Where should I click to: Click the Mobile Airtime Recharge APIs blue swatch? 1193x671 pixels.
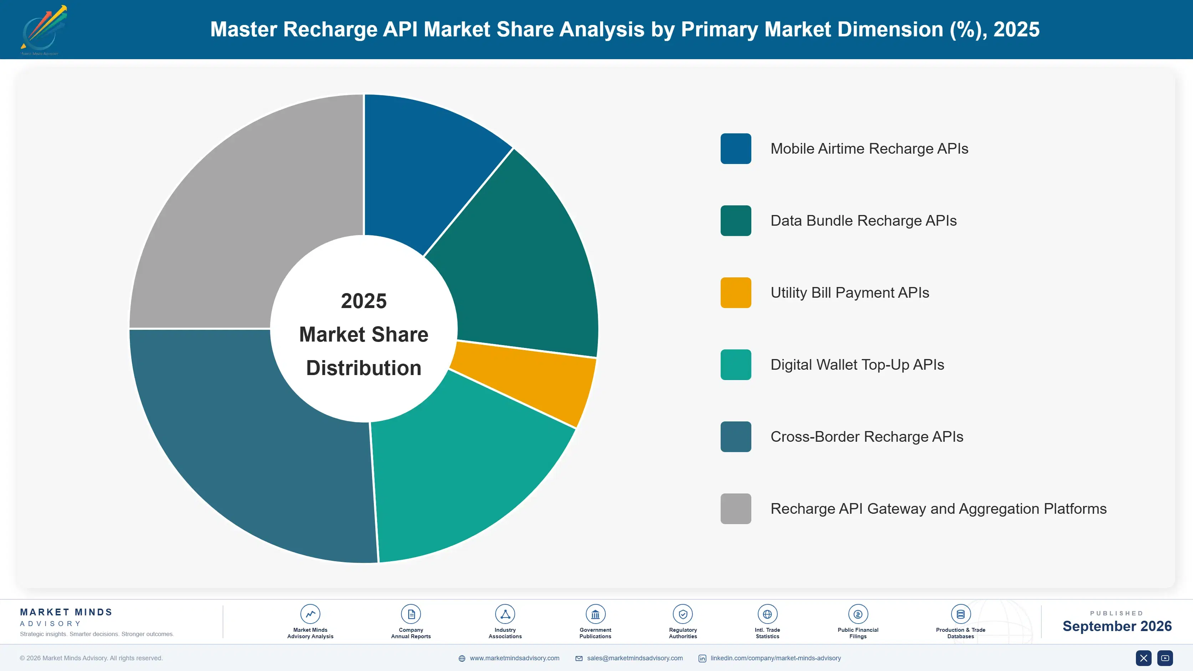(x=735, y=149)
